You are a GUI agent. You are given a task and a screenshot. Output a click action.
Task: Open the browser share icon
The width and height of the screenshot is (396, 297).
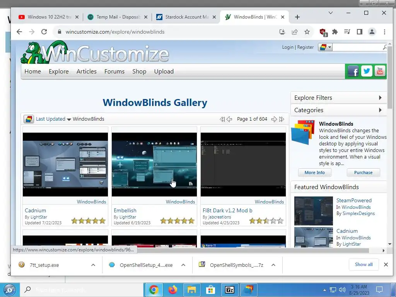tap(294, 32)
